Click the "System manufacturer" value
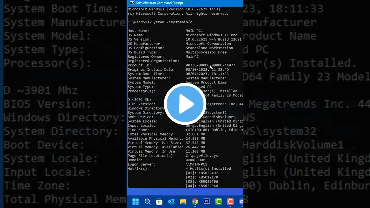Viewport: 370px width, 208px height. pyautogui.click(x=206, y=78)
